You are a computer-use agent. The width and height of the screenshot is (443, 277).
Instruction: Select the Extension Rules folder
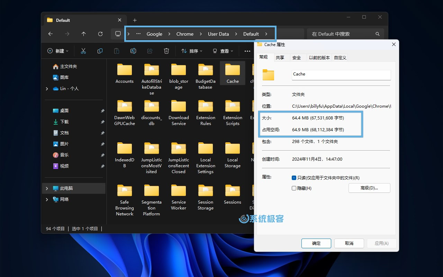click(206, 113)
